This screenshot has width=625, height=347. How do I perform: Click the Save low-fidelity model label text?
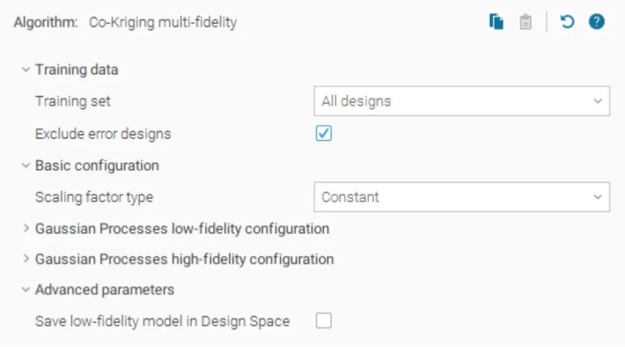(162, 321)
